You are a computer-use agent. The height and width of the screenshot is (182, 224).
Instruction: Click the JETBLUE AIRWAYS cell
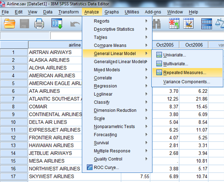tap(55, 153)
